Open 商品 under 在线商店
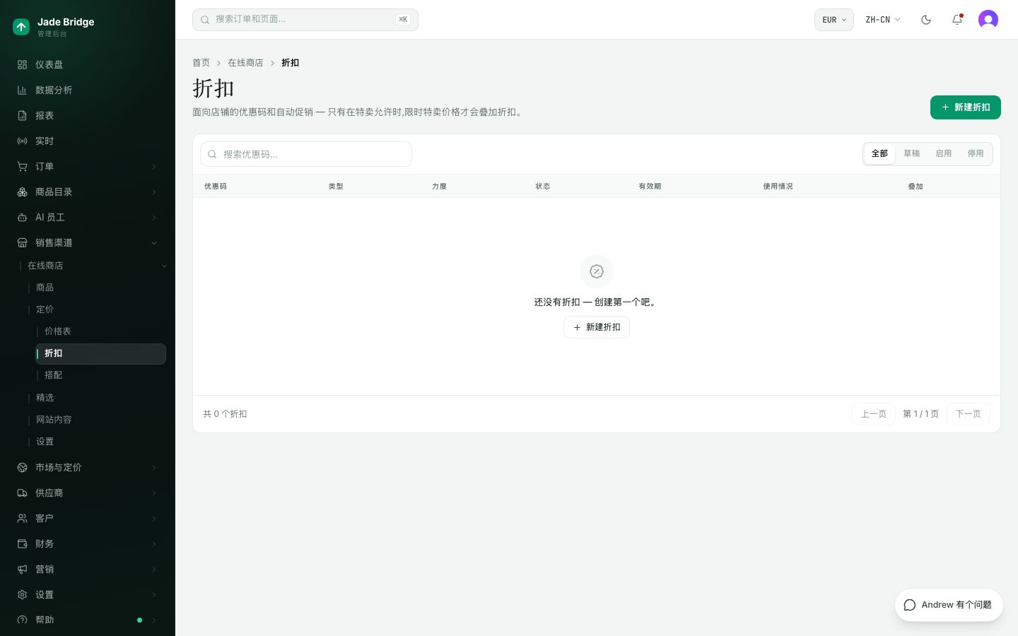The width and height of the screenshot is (1018, 636). coord(45,288)
